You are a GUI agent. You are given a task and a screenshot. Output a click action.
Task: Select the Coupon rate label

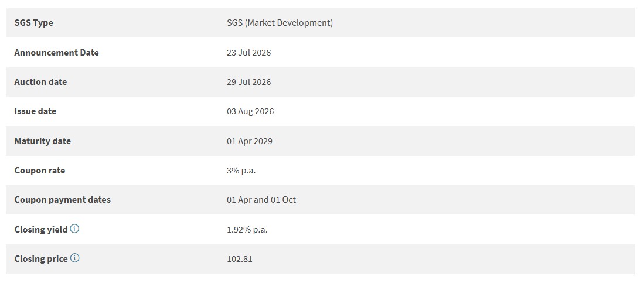(40, 171)
